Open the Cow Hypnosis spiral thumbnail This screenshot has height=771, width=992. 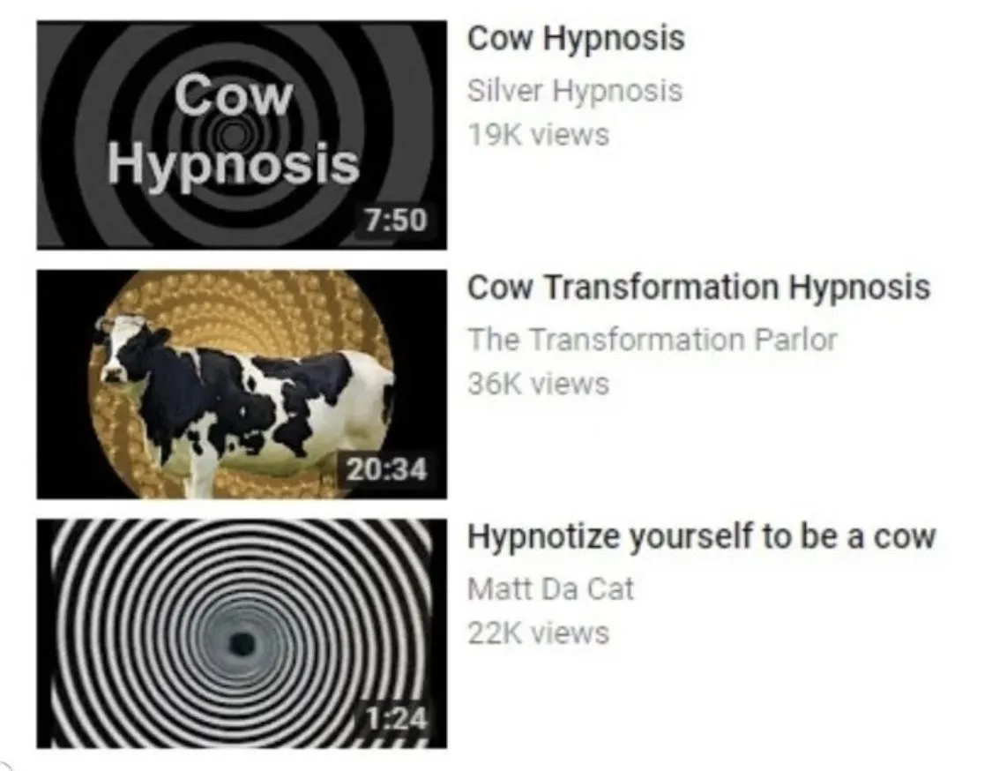tap(242, 135)
